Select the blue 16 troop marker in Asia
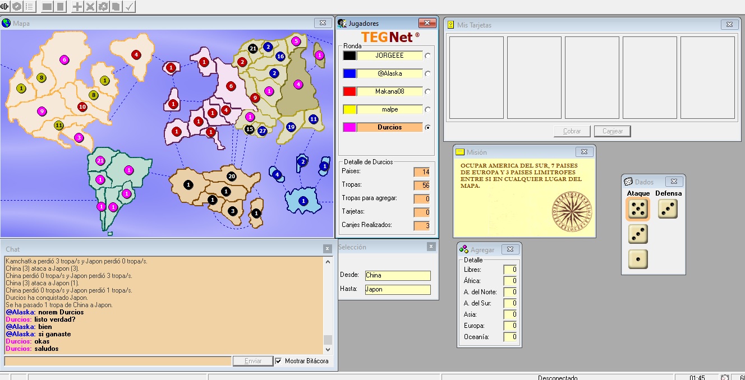This screenshot has height=380, width=745. 280,57
